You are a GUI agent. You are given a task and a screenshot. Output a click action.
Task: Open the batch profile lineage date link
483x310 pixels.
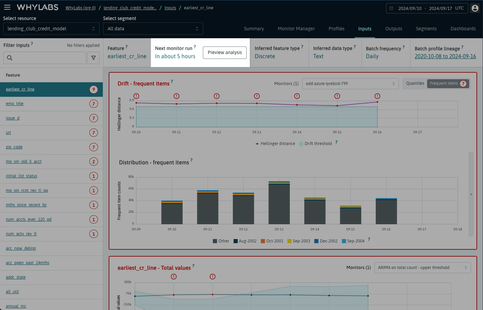point(445,56)
